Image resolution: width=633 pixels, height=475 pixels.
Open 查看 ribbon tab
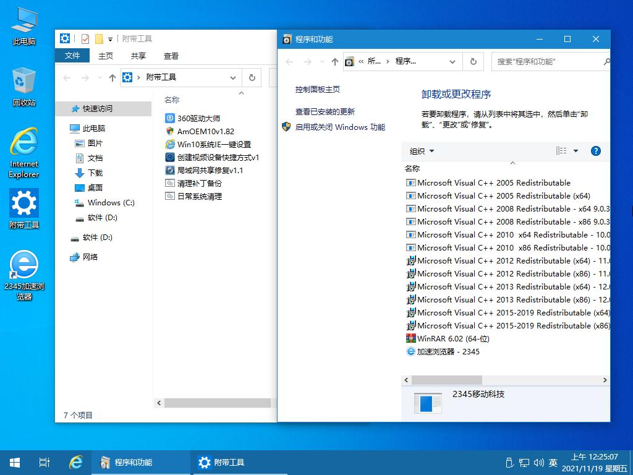pyautogui.click(x=171, y=56)
